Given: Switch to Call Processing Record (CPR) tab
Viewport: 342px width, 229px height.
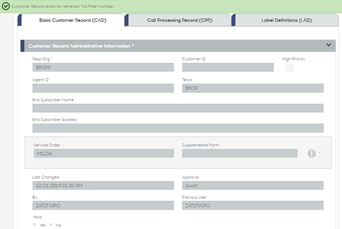Looking at the screenshot, I should (179, 20).
